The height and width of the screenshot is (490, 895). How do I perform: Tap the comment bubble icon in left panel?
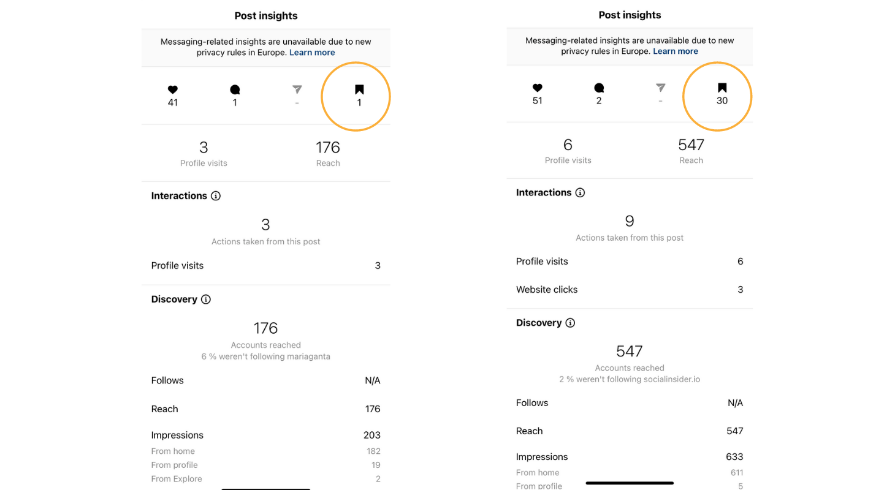[x=235, y=90]
